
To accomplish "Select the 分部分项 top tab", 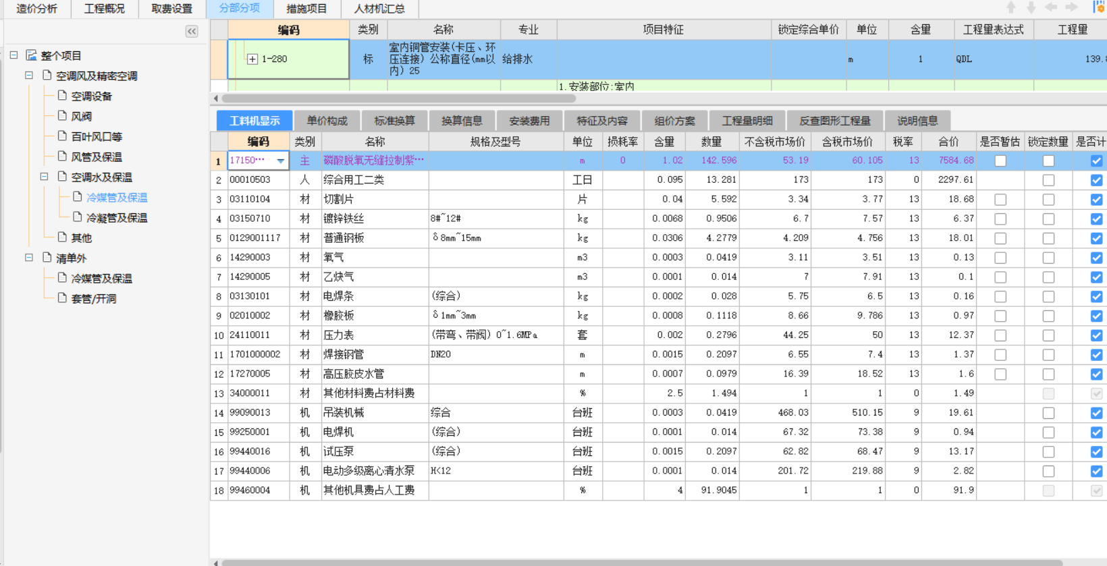I will coord(240,9).
